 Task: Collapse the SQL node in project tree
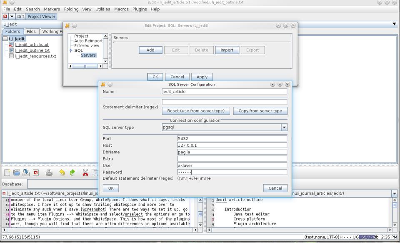point(71,50)
